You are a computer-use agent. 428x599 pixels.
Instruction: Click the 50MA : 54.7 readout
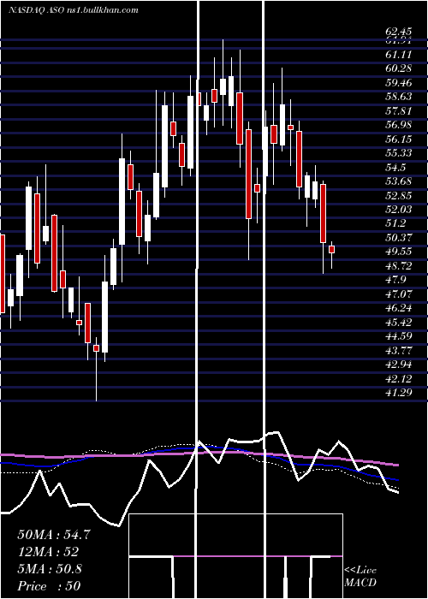pyautogui.click(x=54, y=535)
